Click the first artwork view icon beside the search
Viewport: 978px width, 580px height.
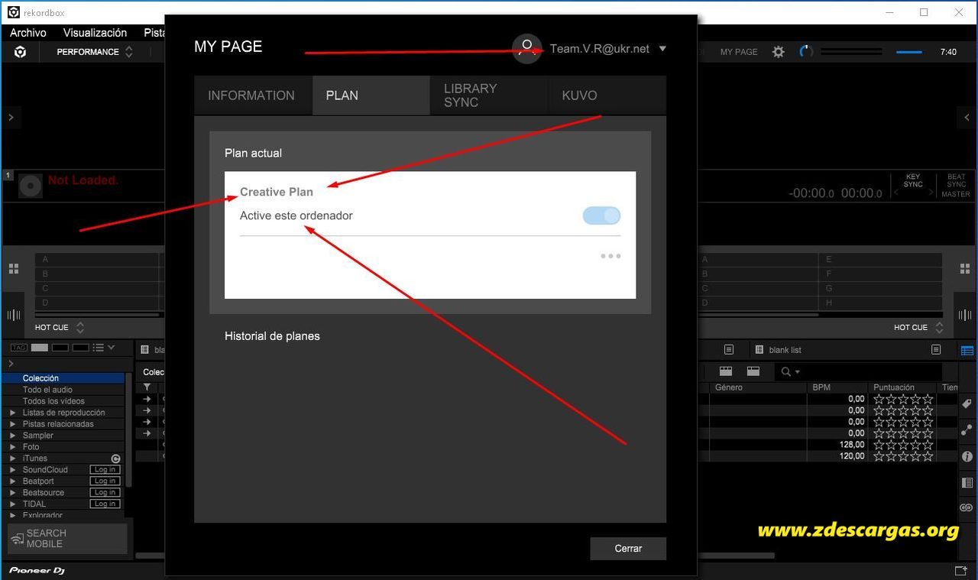pyautogui.click(x=726, y=371)
